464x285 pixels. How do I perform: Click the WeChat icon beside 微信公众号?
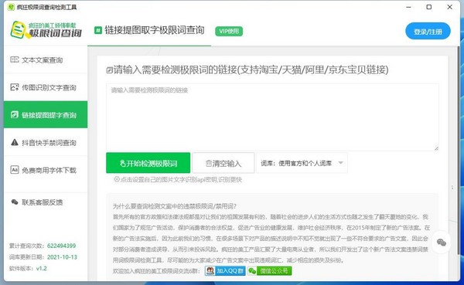point(252,271)
